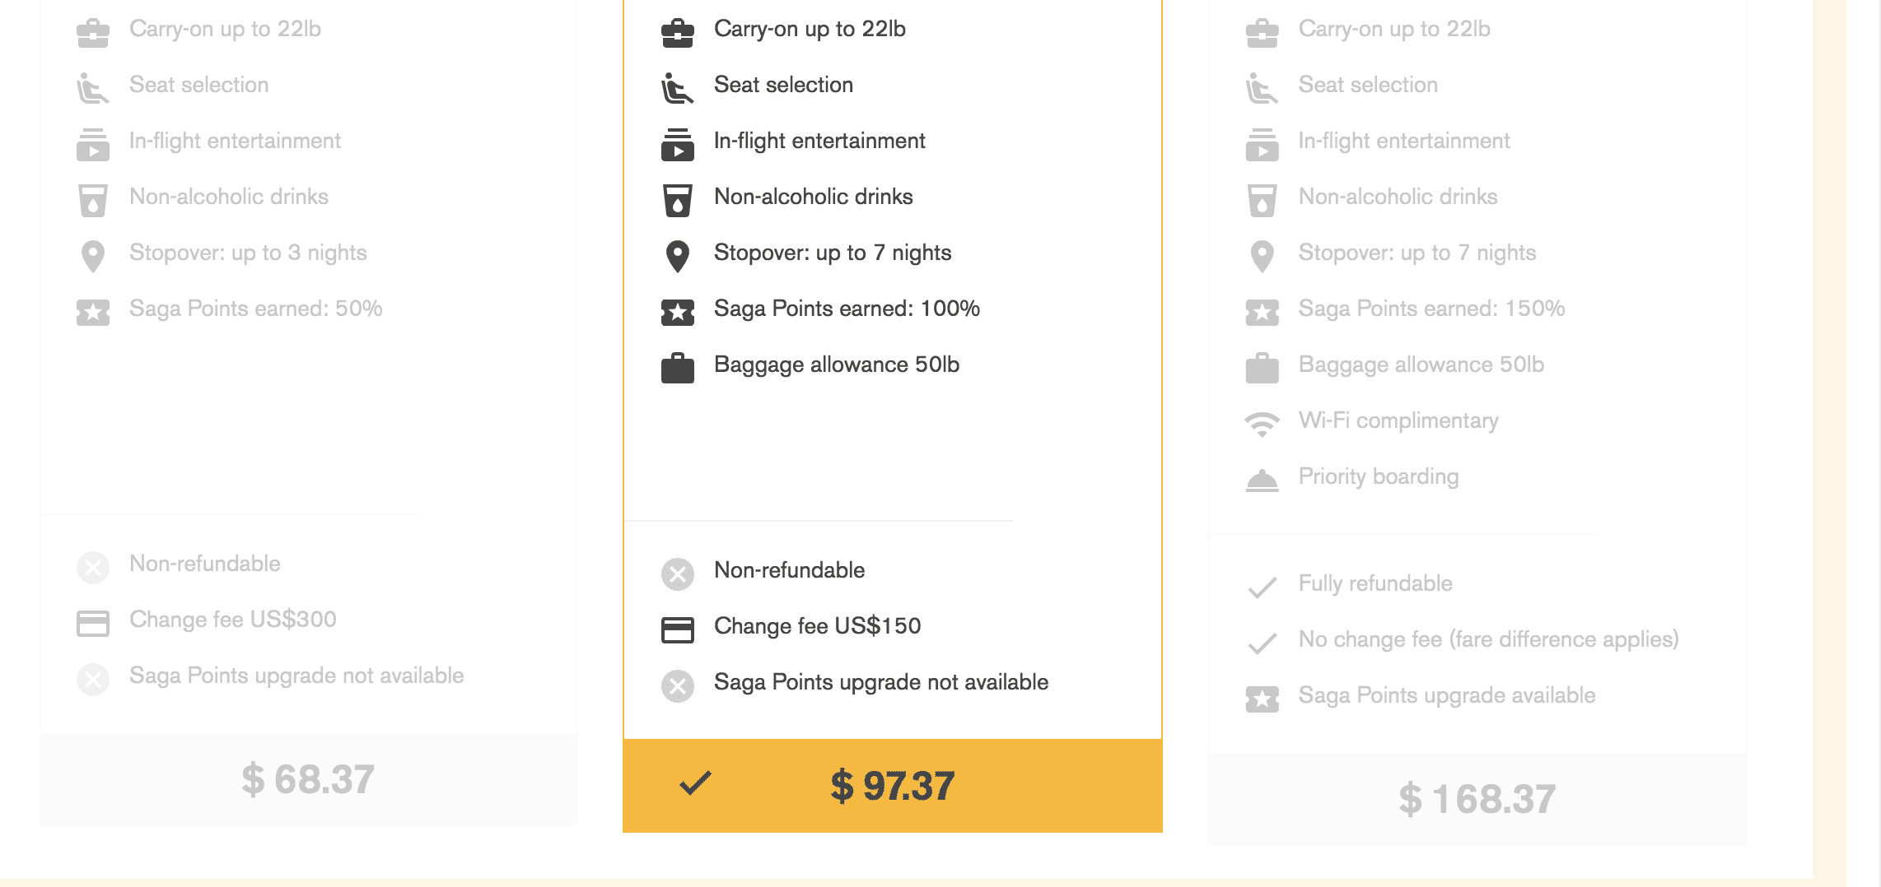
Task: Click the Priority boarding bell icon
Action: (1262, 480)
